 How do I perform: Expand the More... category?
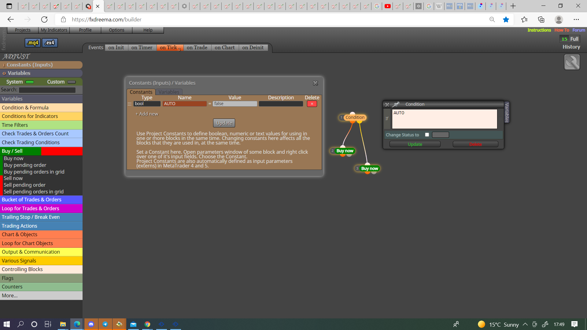[x=41, y=295]
